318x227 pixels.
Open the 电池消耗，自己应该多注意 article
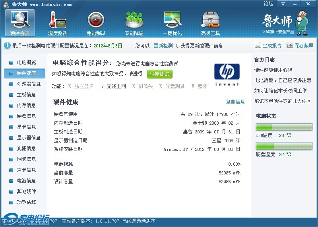[x=283, y=80]
